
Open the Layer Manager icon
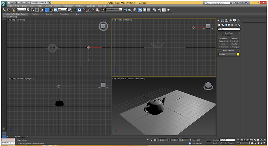[135, 10]
